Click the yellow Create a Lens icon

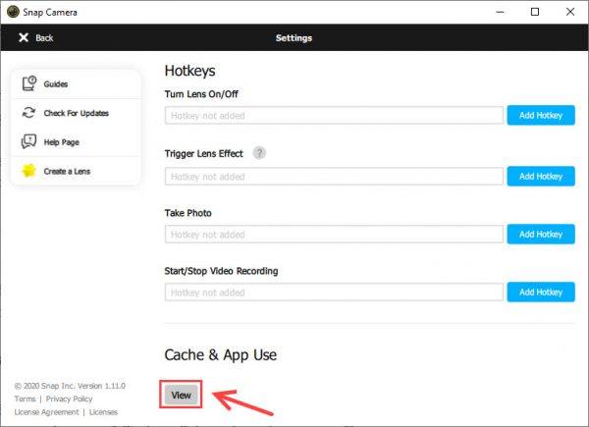coord(27,171)
